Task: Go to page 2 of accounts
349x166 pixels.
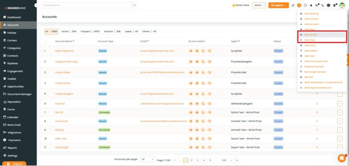Action: (192, 160)
